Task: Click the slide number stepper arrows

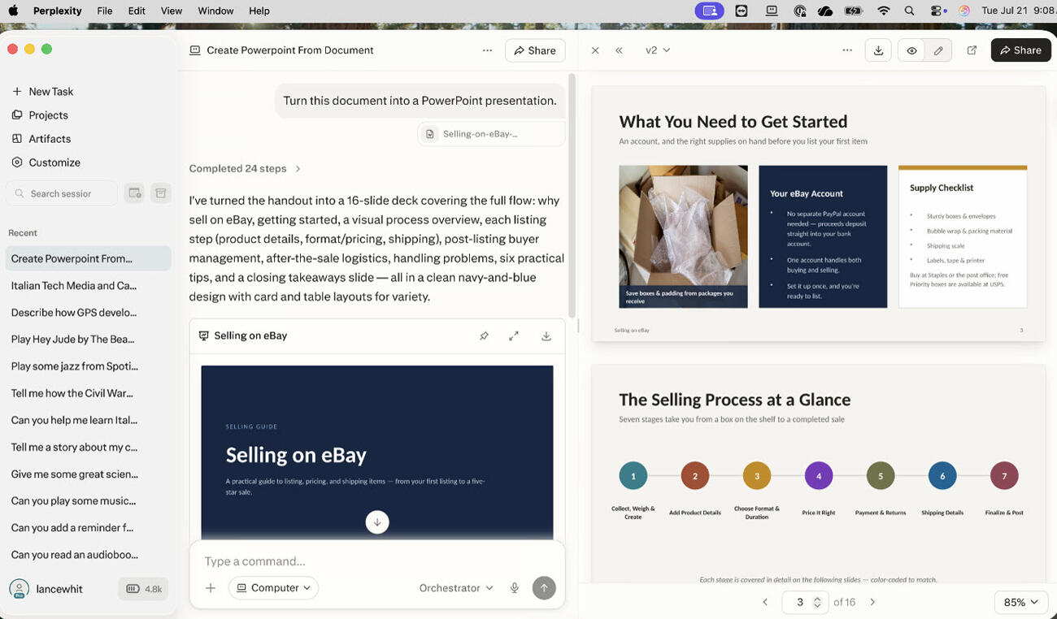Action: coord(818,602)
